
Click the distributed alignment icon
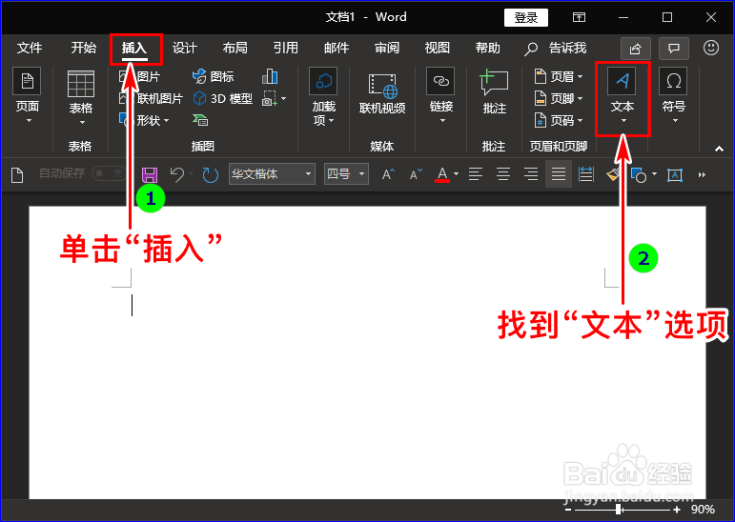pos(586,174)
